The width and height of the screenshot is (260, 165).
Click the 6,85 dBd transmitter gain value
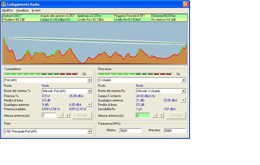[75, 105]
